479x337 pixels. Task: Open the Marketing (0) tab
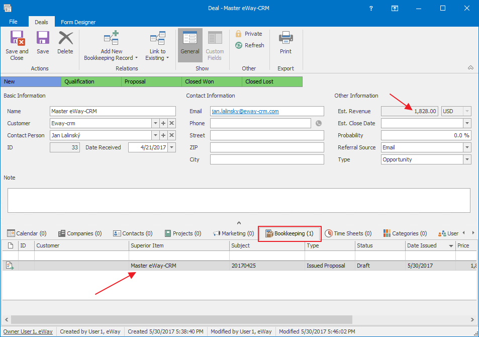(233, 233)
